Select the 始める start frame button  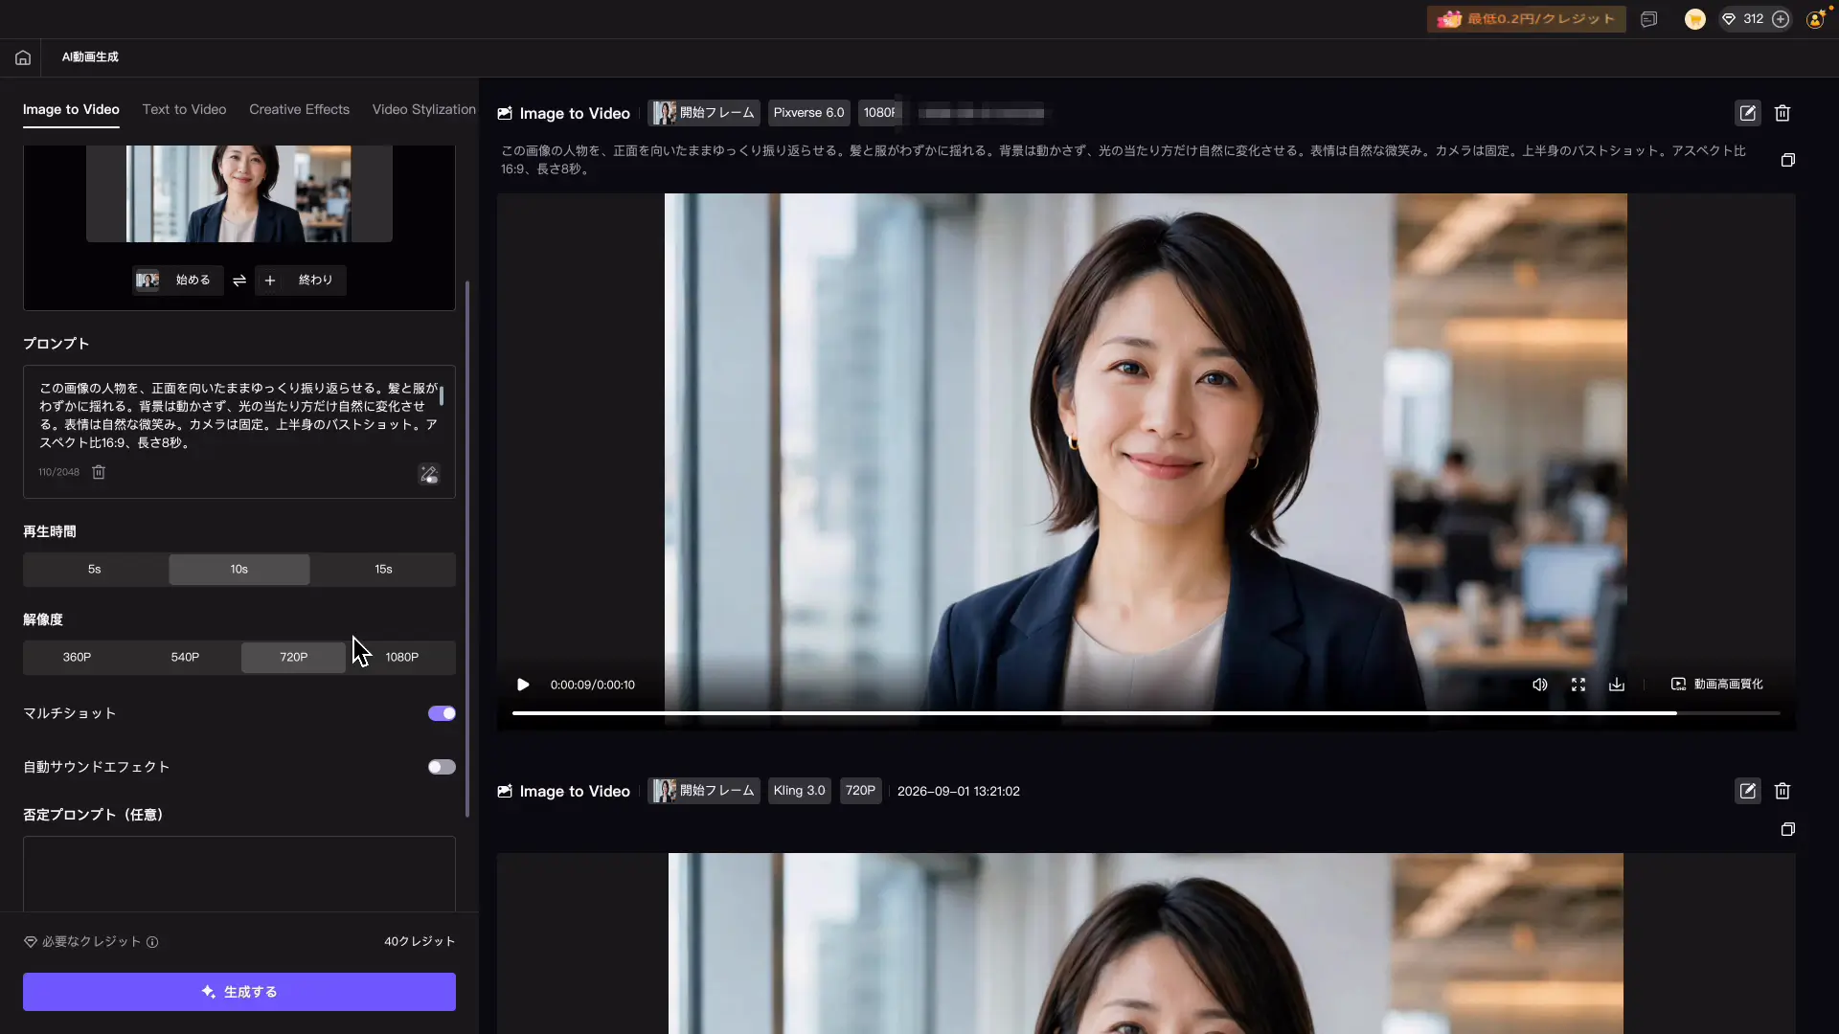[178, 281]
